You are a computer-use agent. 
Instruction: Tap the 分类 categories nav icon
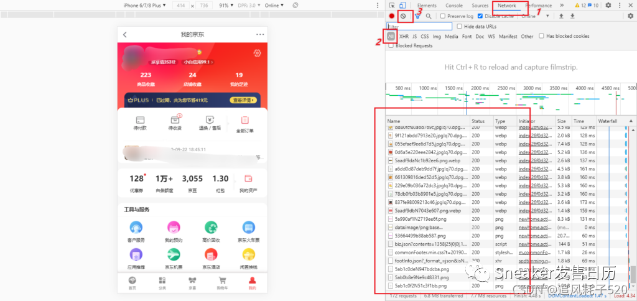pyautogui.click(x=162, y=283)
